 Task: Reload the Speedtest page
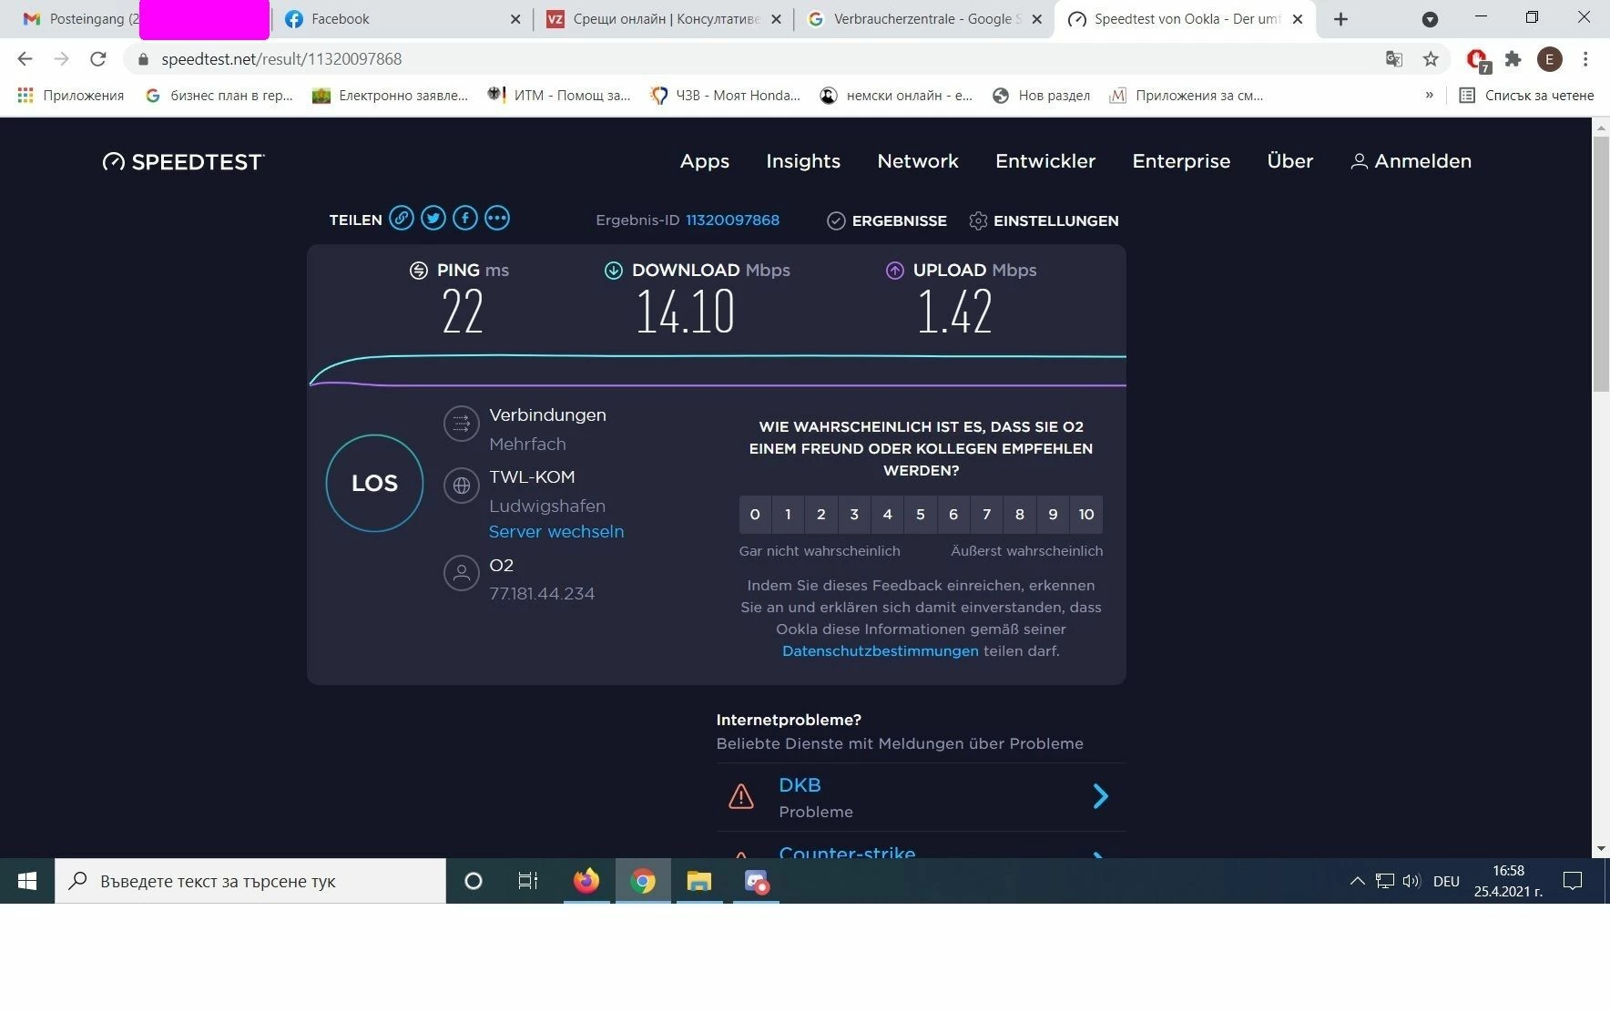[98, 59]
